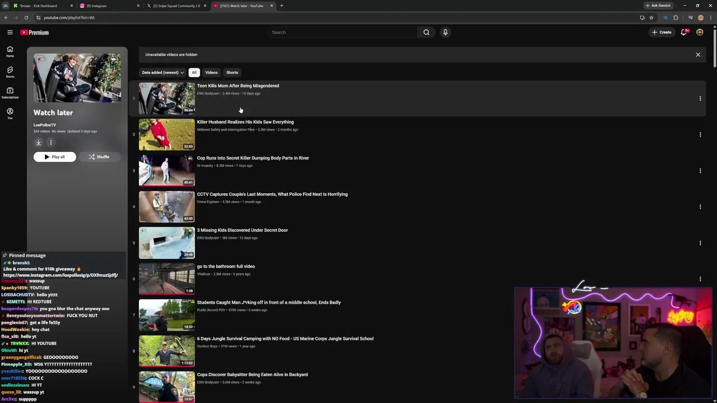This screenshot has width=717, height=403.
Task: Open options for 3 Missing Kids video
Action: [700, 243]
